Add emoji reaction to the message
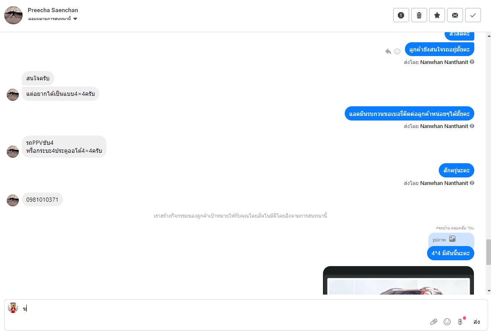Viewport: 491px width, 331px height. coord(397,51)
